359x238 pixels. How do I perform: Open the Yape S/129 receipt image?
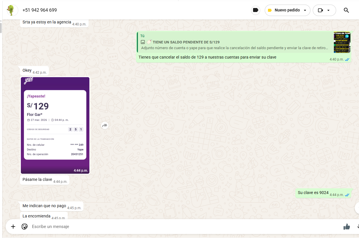point(55,125)
